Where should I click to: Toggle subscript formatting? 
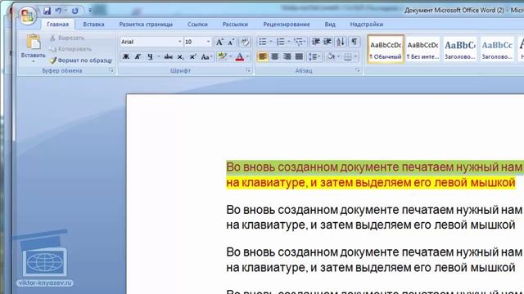(x=180, y=56)
